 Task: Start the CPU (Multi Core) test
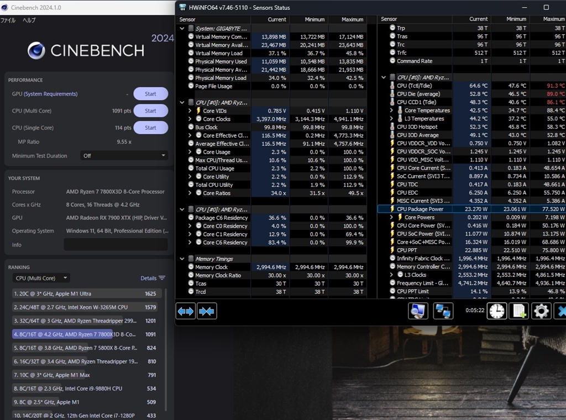click(x=150, y=111)
